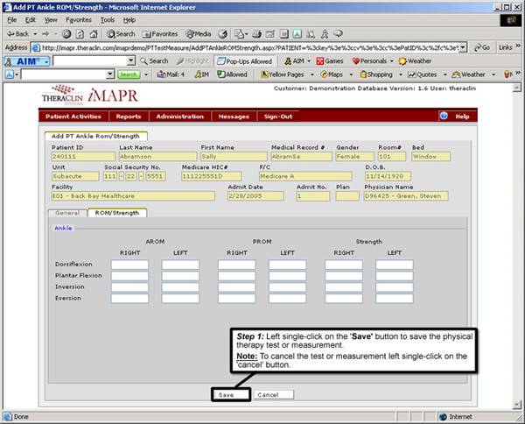Click the Eversion Strength Left field
This screenshot has width=525, height=424.
click(x=395, y=299)
